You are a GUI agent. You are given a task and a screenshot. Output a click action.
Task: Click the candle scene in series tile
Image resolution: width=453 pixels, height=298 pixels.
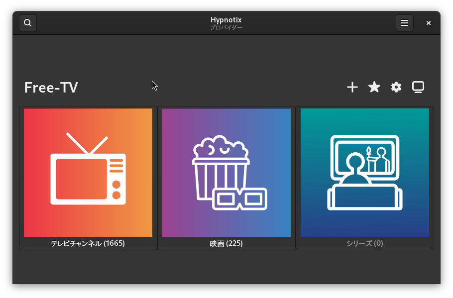point(369,158)
